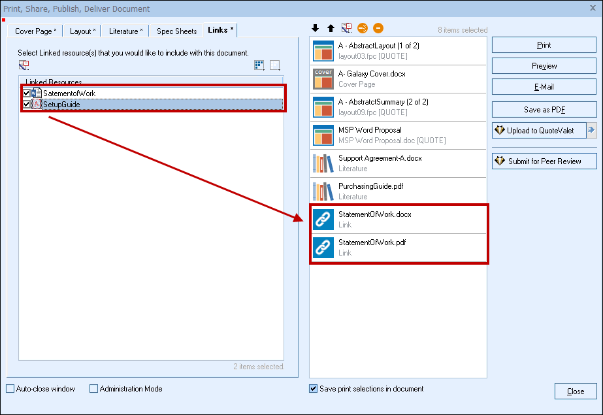Switch to the Layout tab
603x415 pixels.
pyautogui.click(x=83, y=31)
